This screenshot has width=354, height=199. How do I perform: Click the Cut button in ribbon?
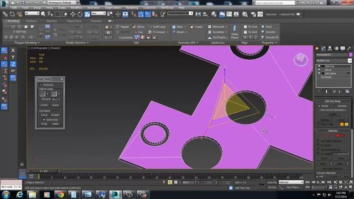[x=138, y=32]
